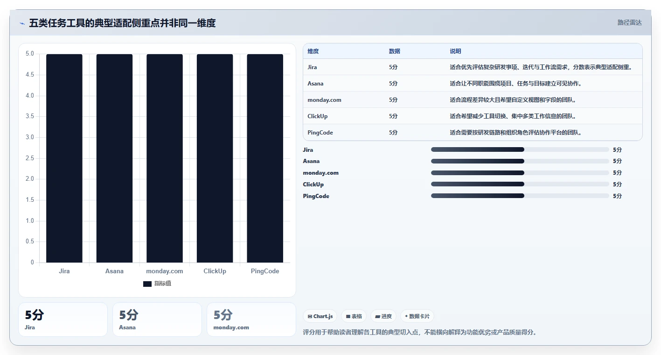Click the Asana progress bar

coord(520,161)
